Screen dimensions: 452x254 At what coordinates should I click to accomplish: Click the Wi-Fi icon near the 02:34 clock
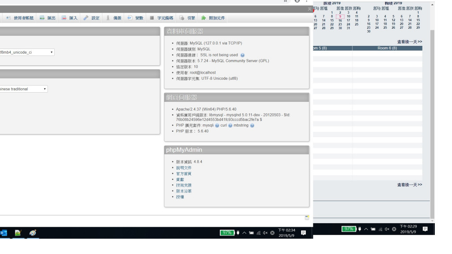pos(258,233)
